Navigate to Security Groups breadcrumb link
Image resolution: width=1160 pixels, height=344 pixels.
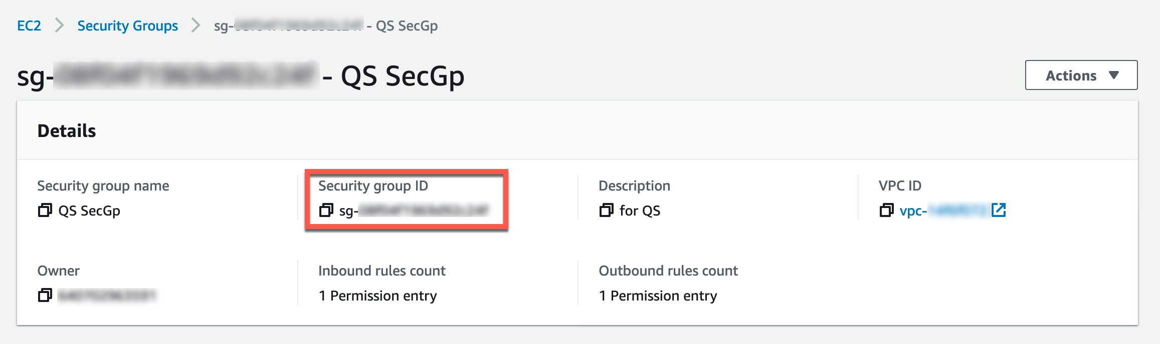click(127, 25)
